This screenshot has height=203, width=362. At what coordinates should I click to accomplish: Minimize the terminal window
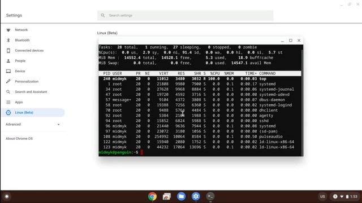[282, 41]
